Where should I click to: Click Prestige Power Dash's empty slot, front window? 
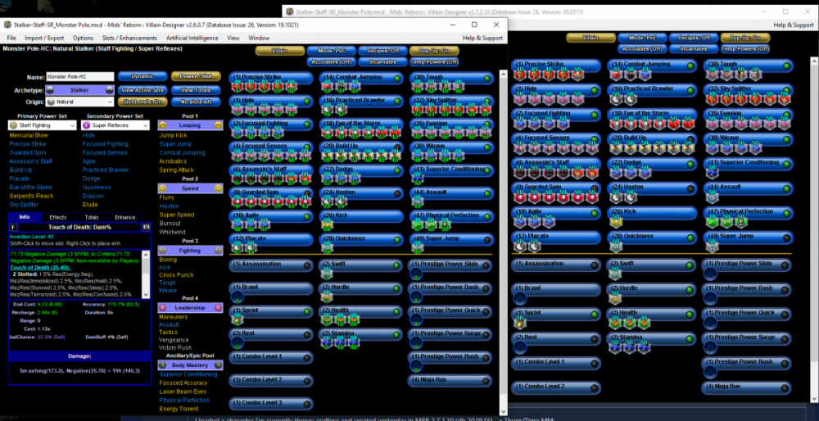coord(418,296)
